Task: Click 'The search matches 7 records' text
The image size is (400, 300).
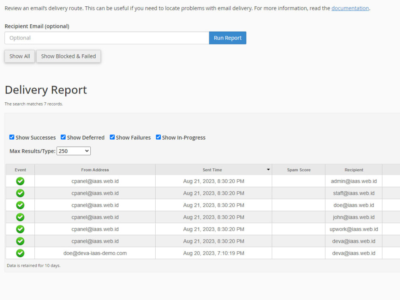Action: coord(34,104)
